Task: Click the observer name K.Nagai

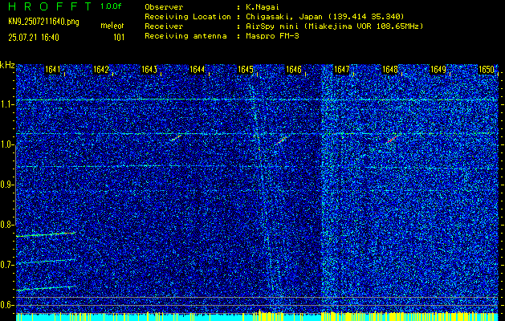Action: [x=263, y=7]
